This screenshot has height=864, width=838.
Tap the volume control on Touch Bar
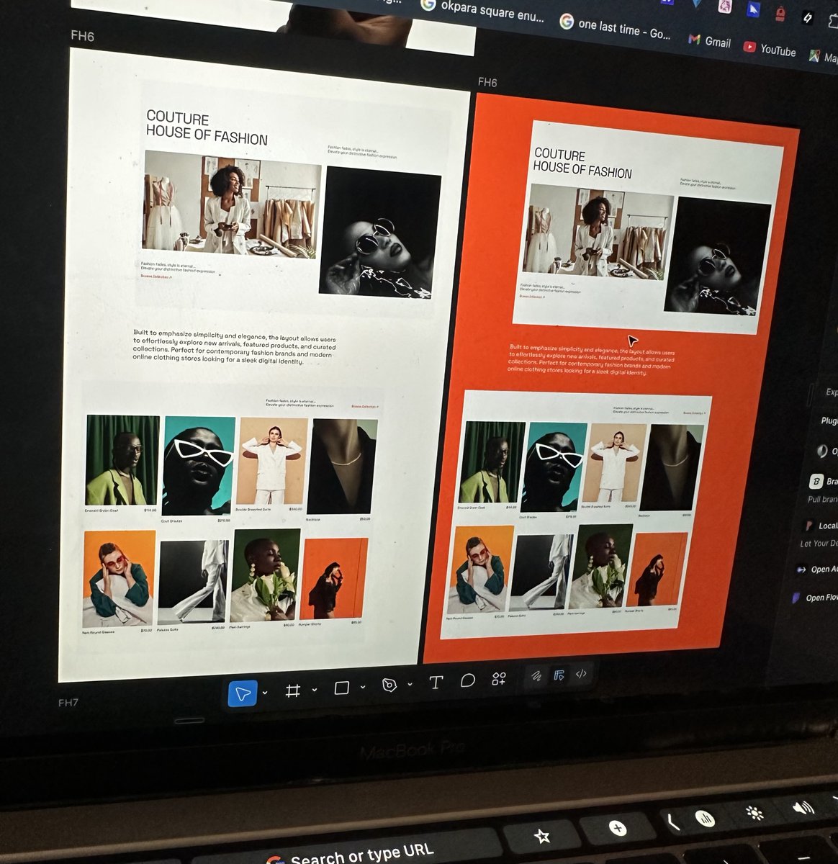point(802,808)
